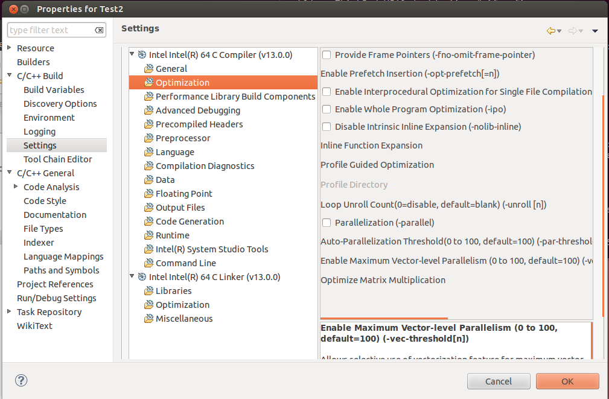The height and width of the screenshot is (399, 609).
Task: Click the Cancel button
Action: pos(499,381)
